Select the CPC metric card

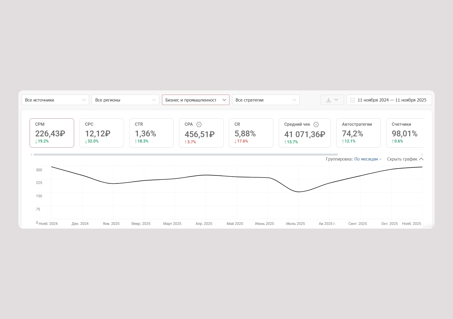click(x=102, y=133)
